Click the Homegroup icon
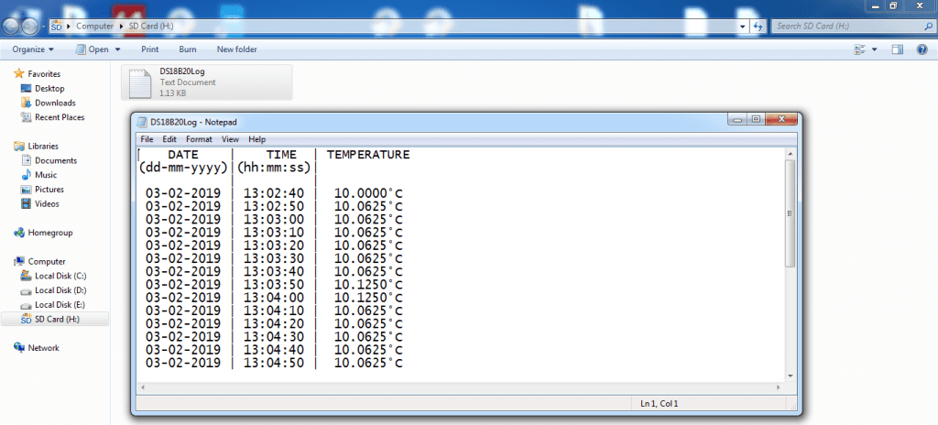938x425 pixels. tap(19, 233)
